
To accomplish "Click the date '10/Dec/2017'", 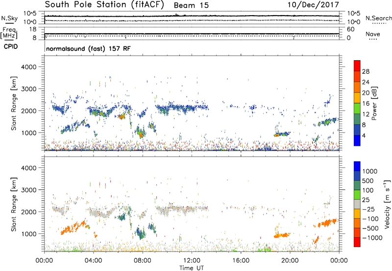I will pos(313,4).
